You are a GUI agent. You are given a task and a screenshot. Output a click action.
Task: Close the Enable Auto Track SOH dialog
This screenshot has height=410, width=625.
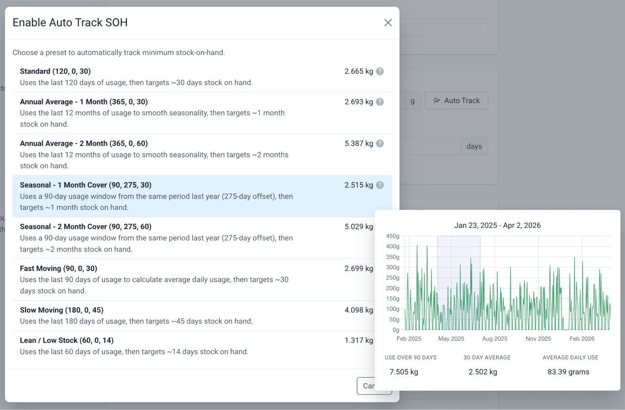point(388,23)
